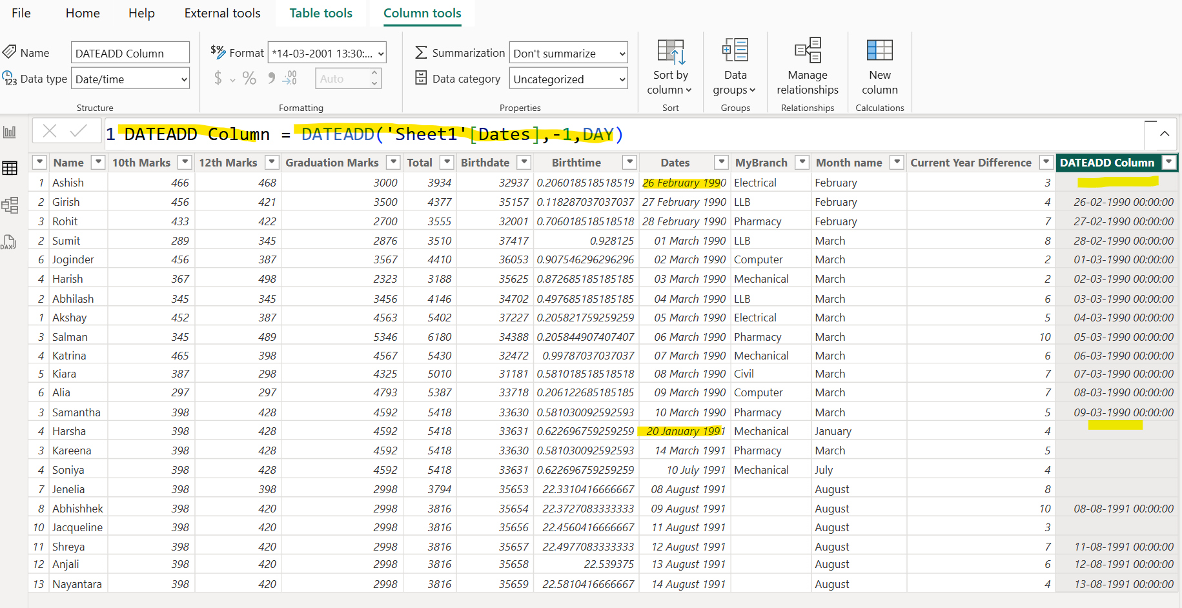Switch to Report view

[x=10, y=130]
